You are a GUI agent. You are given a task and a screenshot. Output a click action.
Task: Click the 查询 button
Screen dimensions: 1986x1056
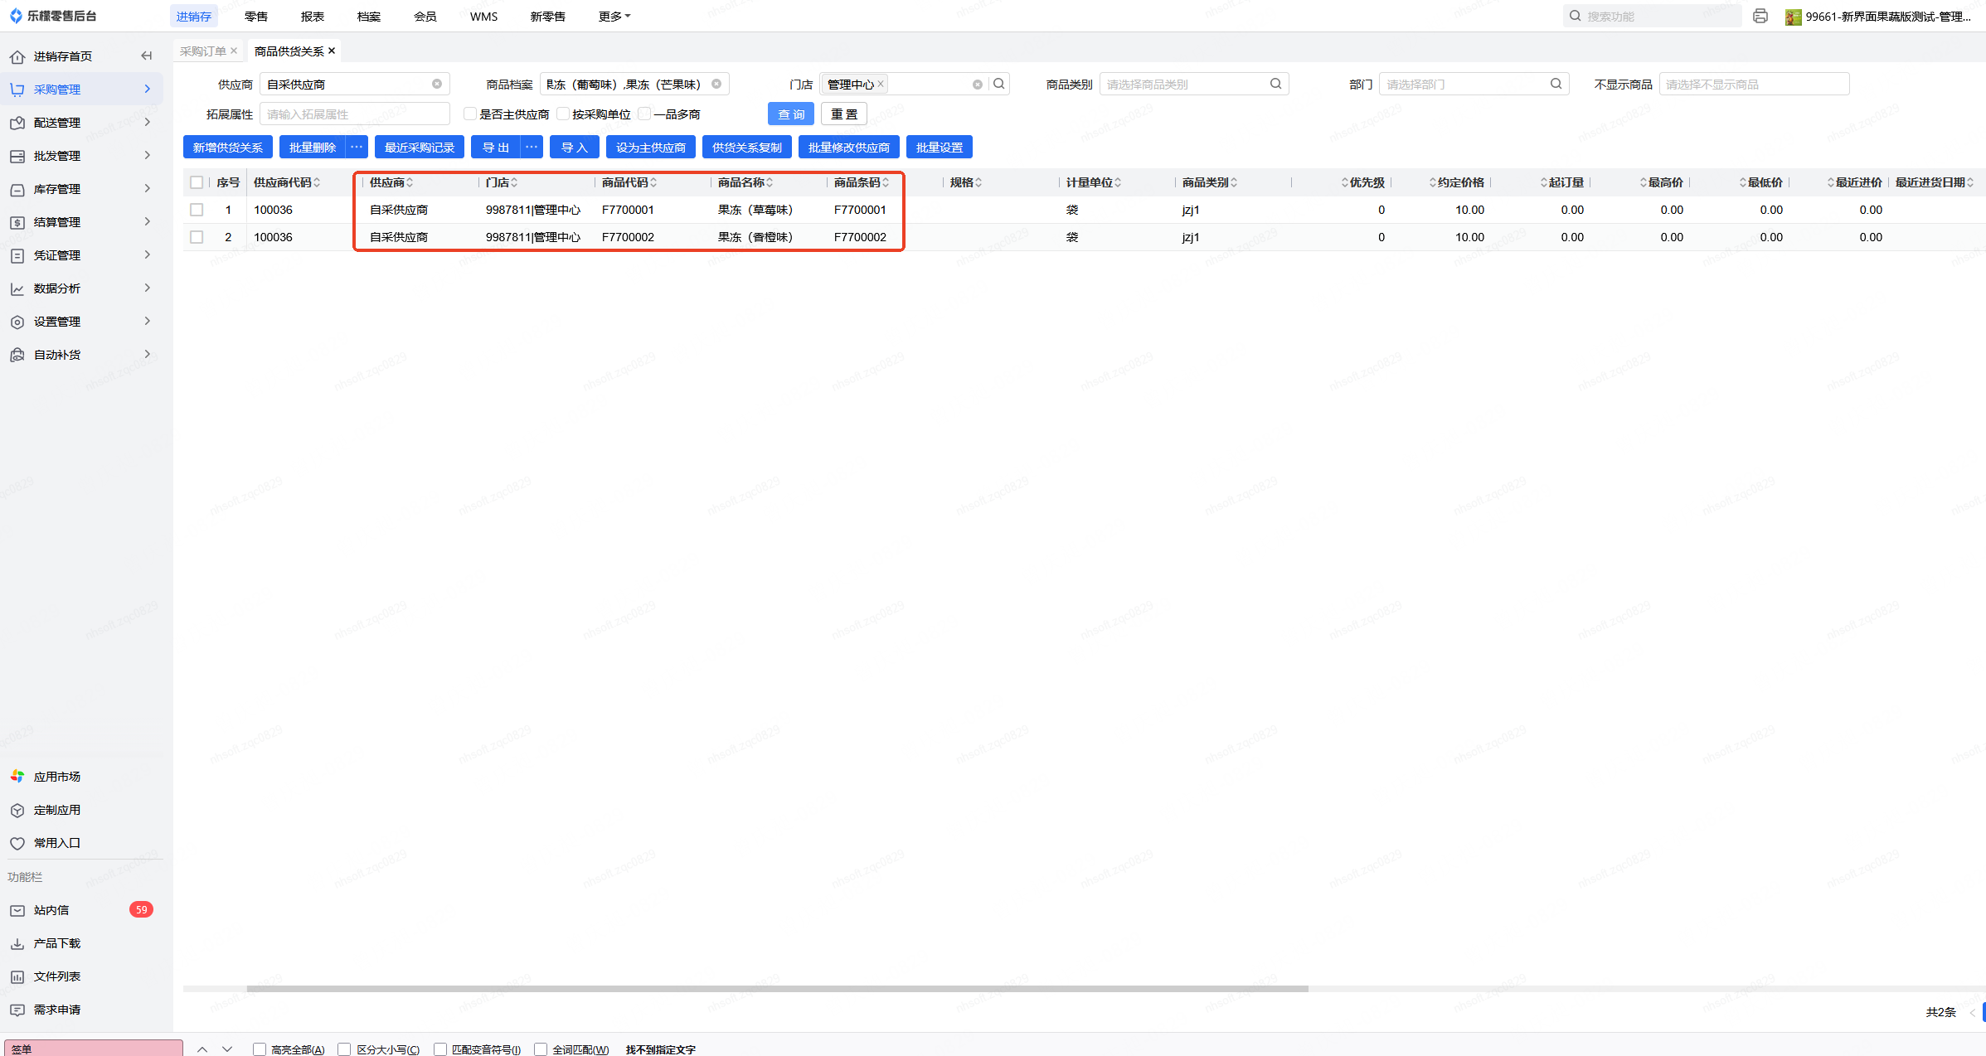[x=790, y=114]
